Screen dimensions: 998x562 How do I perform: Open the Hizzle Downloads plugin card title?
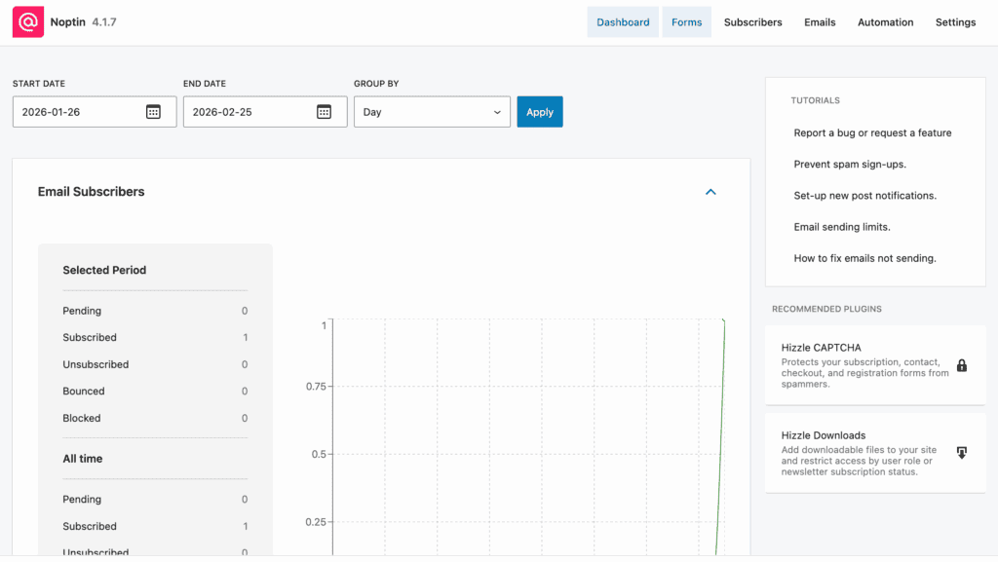pyautogui.click(x=824, y=435)
